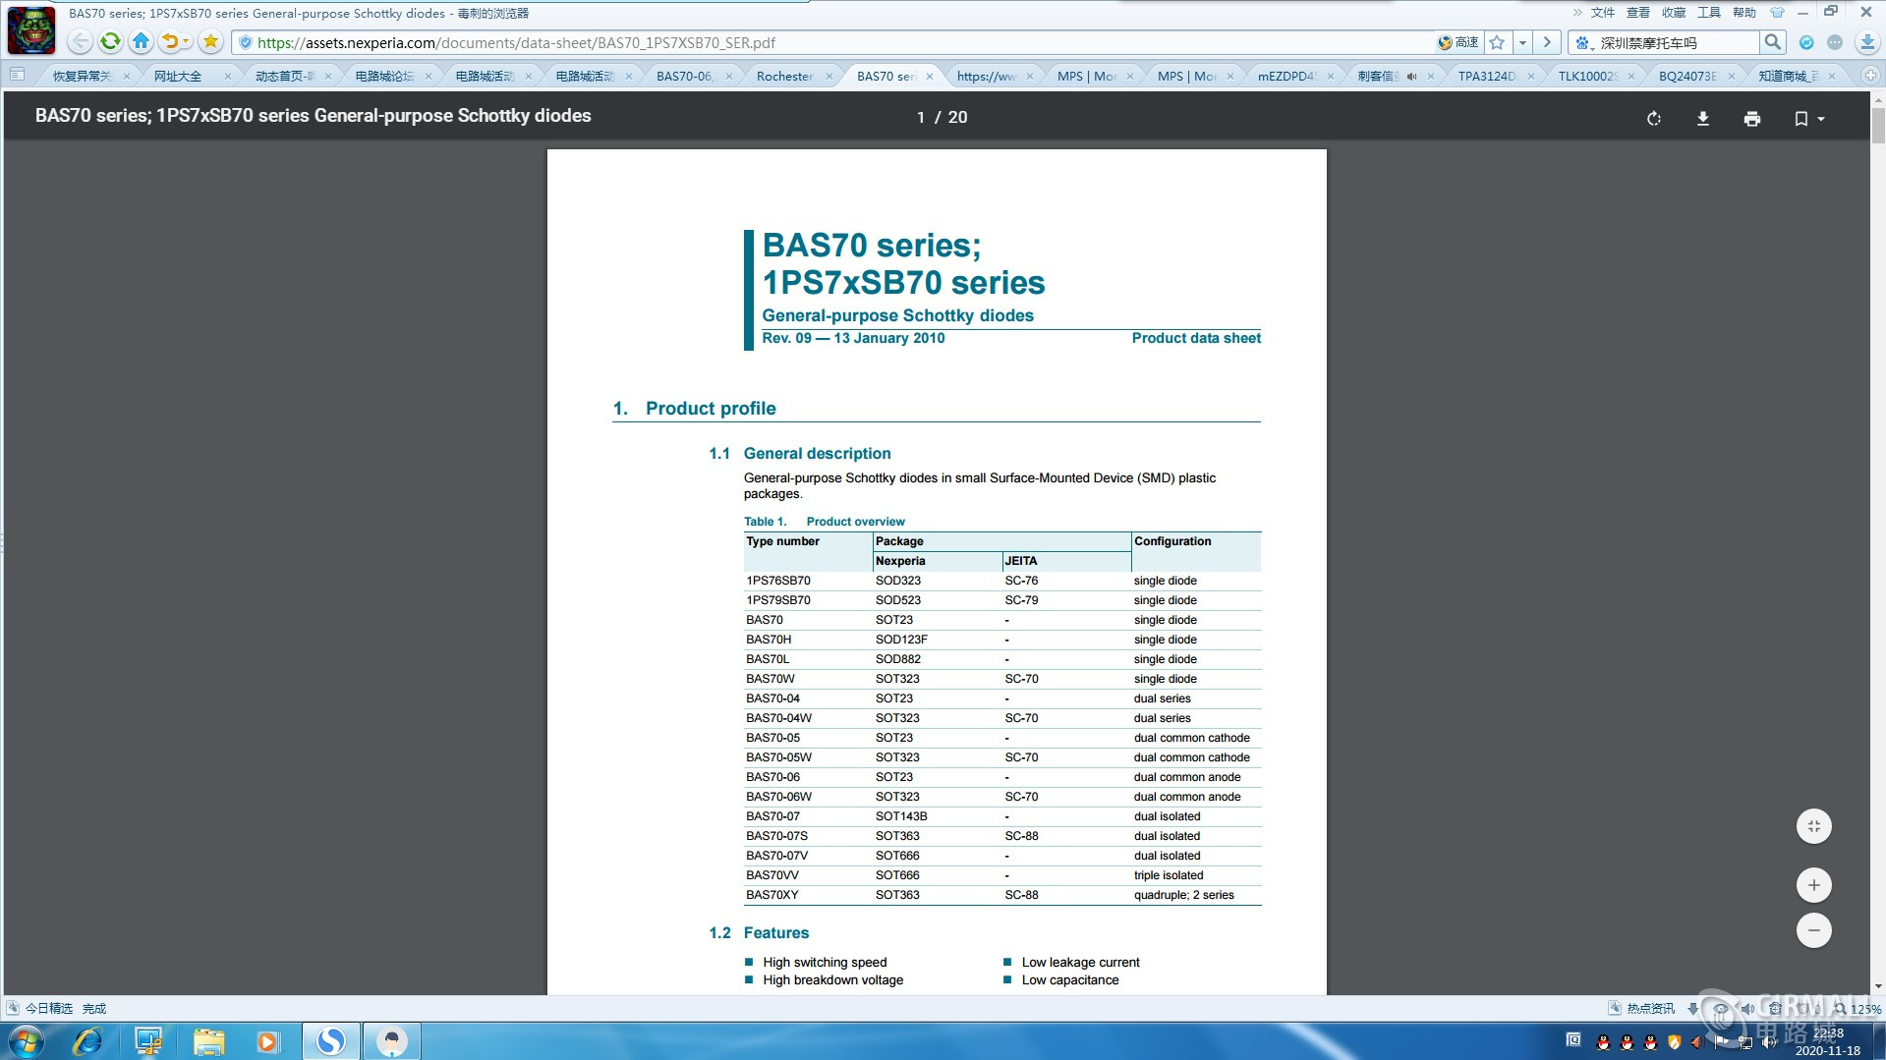The width and height of the screenshot is (1886, 1060).
Task: Open the media player taskbar icon
Action: [x=267, y=1041]
